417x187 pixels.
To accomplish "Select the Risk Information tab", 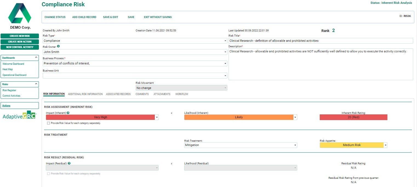I will pos(54,94).
